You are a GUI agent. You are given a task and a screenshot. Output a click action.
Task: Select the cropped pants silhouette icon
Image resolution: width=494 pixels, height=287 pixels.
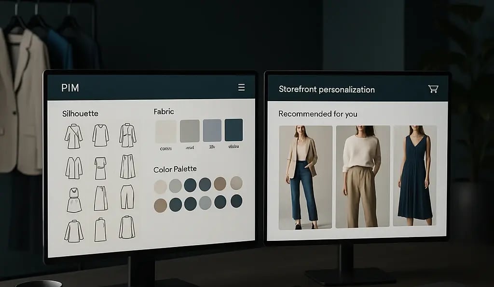click(128, 197)
